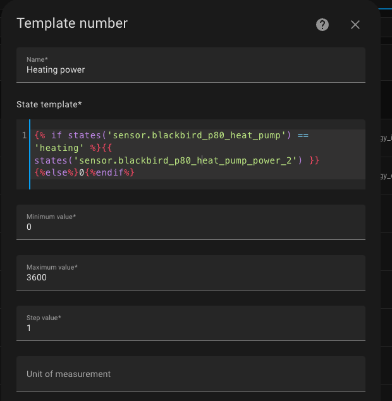Open the help icon in dialog header

[322, 25]
